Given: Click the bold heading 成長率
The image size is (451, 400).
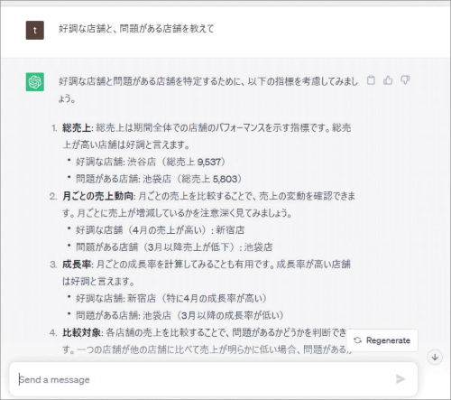Looking at the screenshot, I should pos(77,265).
